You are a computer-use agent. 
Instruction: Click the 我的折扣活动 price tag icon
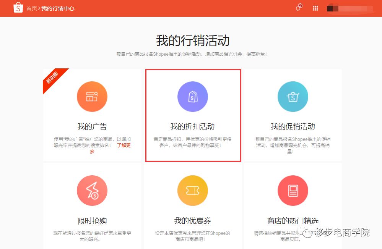192,96
